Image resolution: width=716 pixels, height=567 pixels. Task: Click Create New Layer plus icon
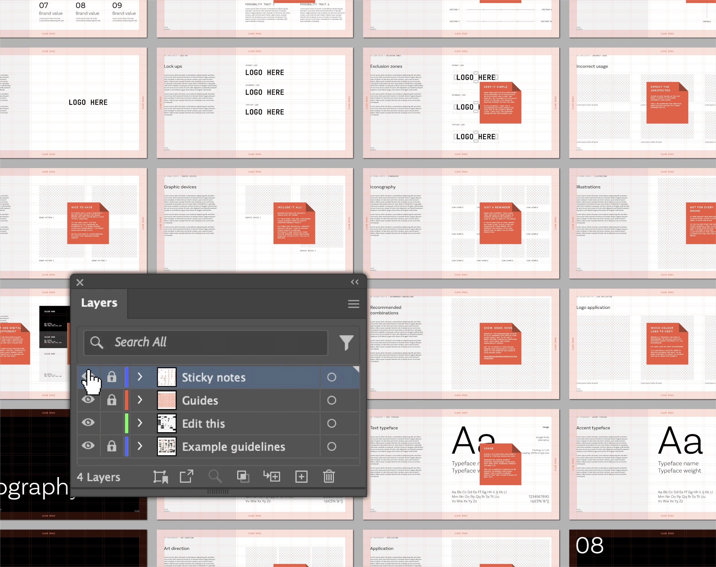[x=301, y=477]
